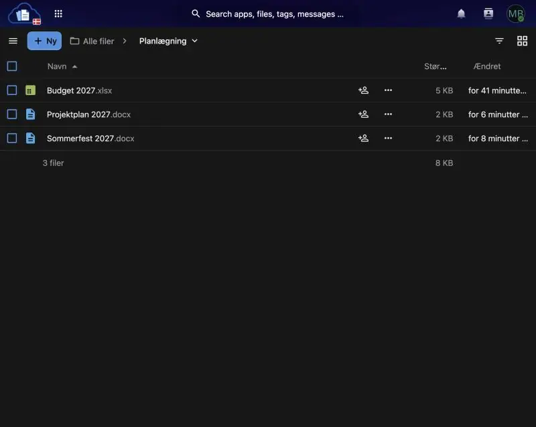Click the Ny new file button
This screenshot has width=536, height=427.
tap(44, 41)
